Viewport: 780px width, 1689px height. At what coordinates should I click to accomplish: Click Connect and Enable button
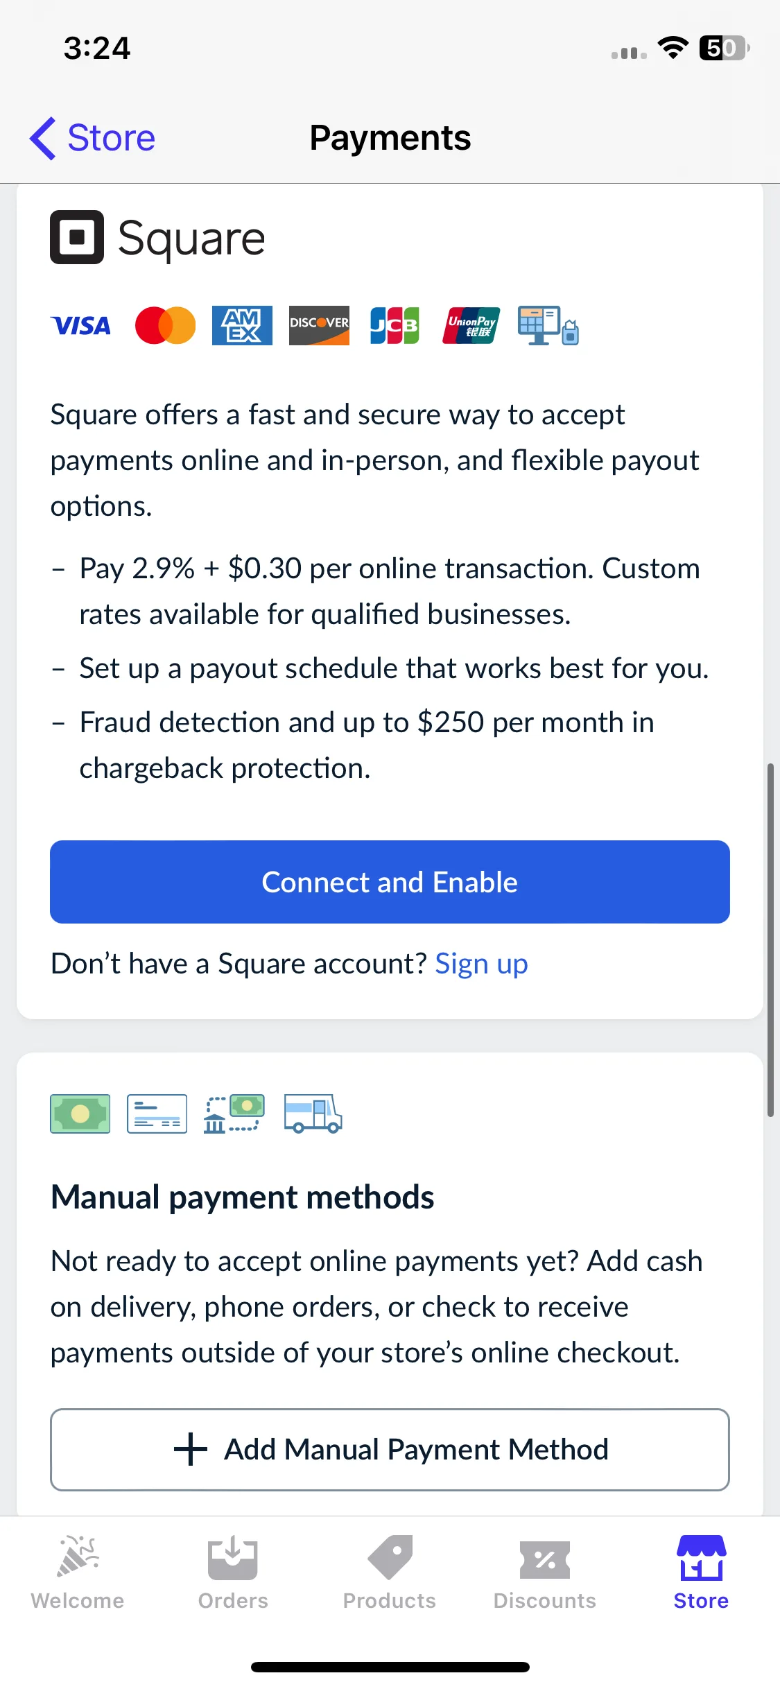(x=390, y=882)
